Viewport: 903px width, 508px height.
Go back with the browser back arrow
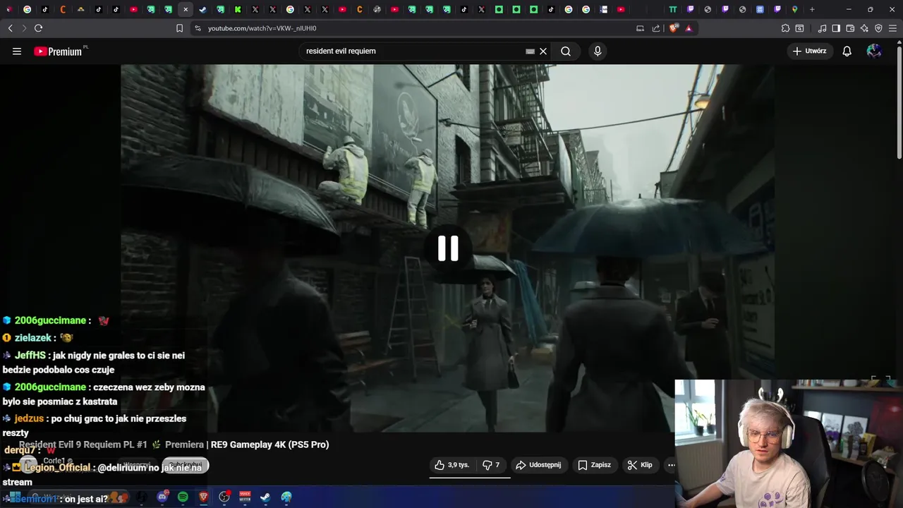click(10, 28)
